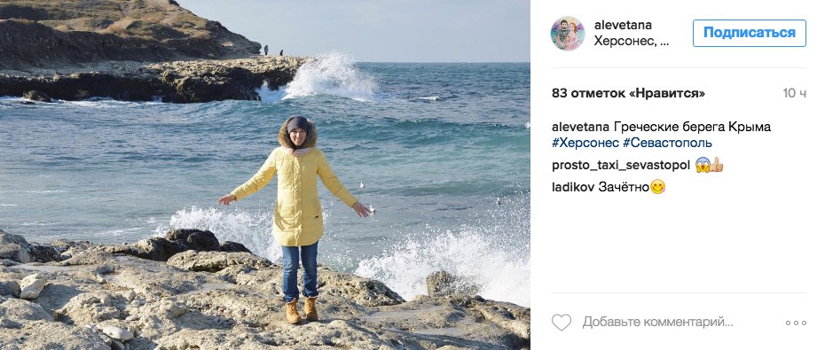This screenshot has height=350, width=825.
Task: Open alevetana username in post header
Action: [623, 25]
